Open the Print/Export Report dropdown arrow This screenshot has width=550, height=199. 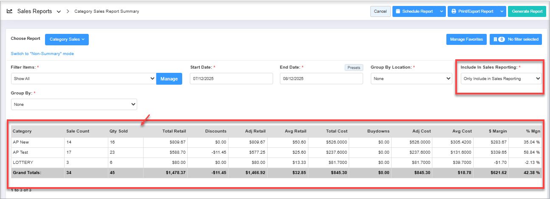(x=502, y=11)
